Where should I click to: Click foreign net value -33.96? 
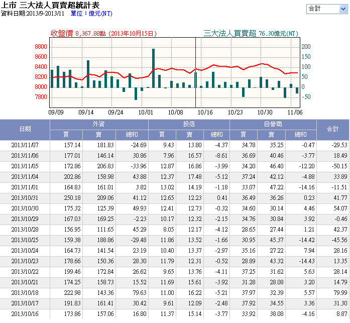click(x=139, y=166)
